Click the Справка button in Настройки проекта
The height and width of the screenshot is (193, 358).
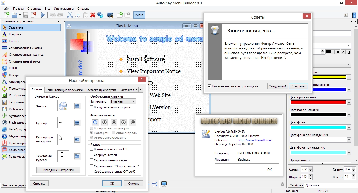coord(39,183)
